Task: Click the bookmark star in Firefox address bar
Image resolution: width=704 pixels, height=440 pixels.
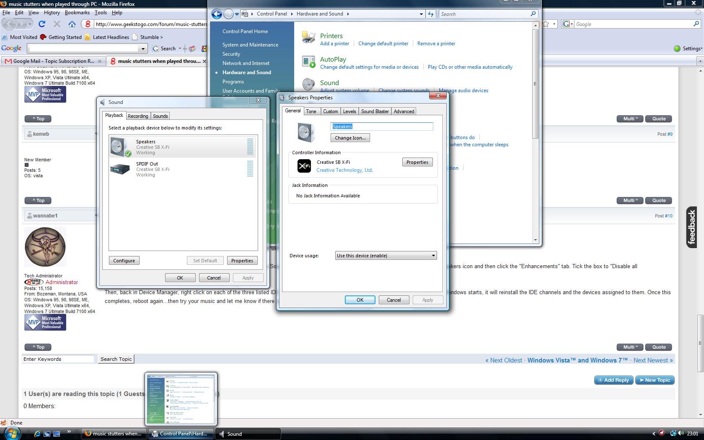Action: [x=546, y=24]
